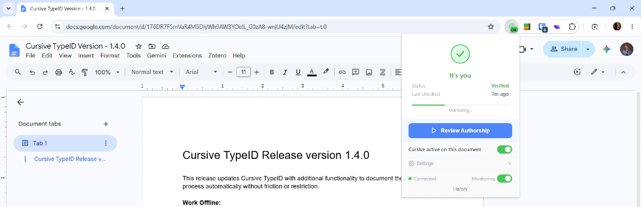Select Tab 1 in document tabs
641x207 pixels.
coord(65,143)
